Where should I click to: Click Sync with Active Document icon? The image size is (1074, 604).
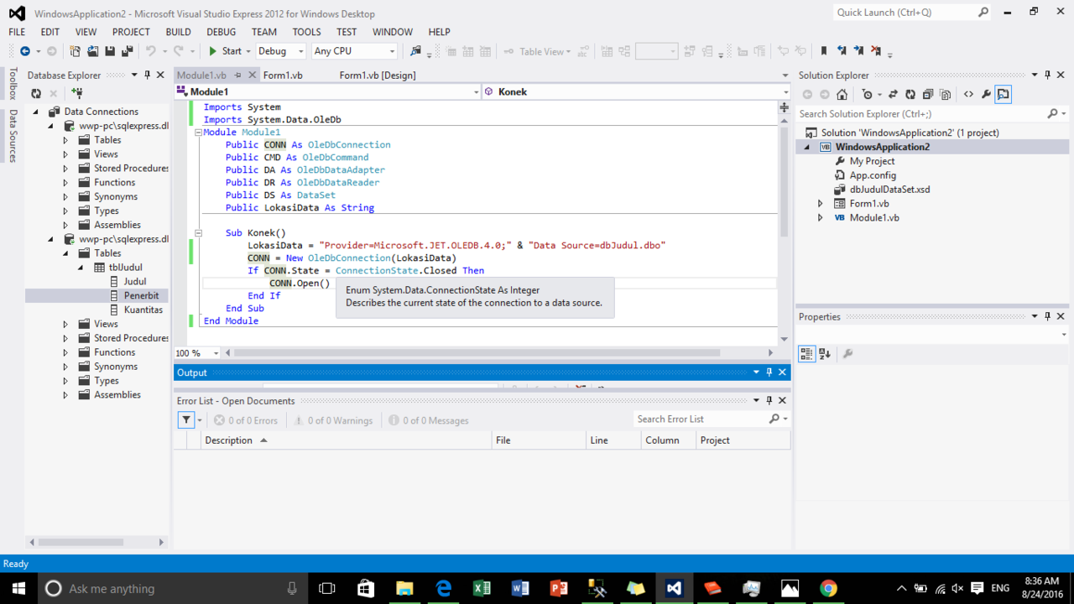[x=893, y=95]
